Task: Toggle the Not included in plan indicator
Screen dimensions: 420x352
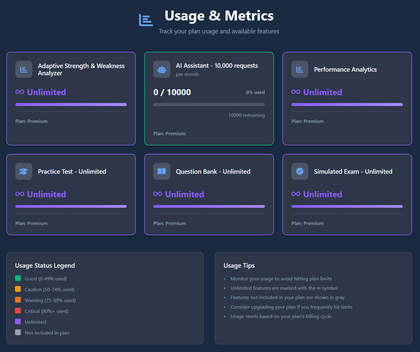Action: [x=18, y=332]
